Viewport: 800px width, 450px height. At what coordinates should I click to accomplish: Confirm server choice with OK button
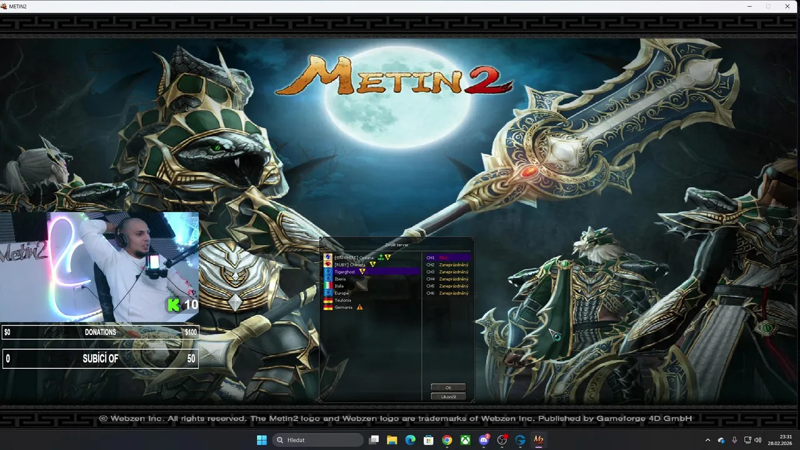[448, 387]
